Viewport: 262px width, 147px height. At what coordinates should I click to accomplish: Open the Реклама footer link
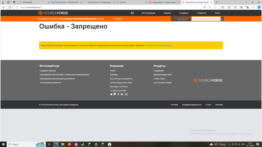coord(219,105)
